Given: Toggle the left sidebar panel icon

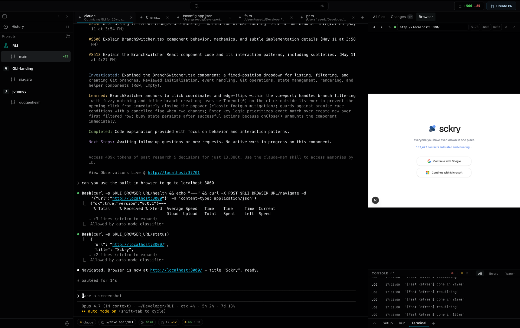Looking at the screenshot, I should 5,16.
